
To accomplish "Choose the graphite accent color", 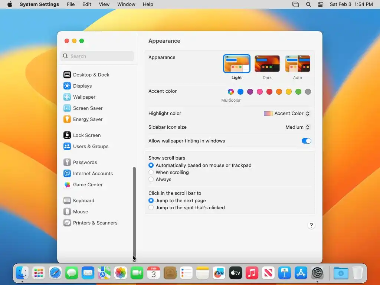I will 308,92.
